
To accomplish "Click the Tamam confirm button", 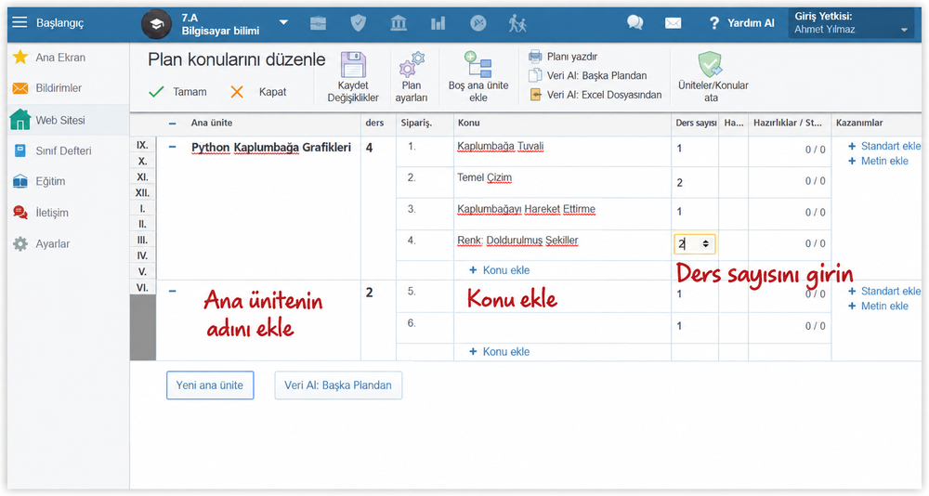I will tap(177, 92).
